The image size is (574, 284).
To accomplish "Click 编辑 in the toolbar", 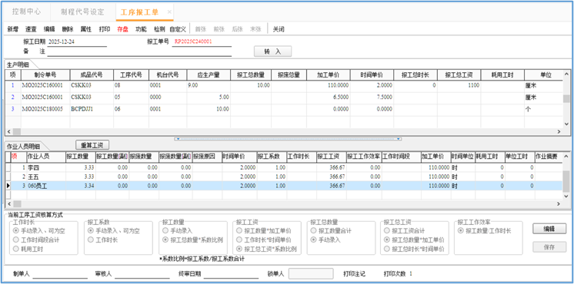I will [x=49, y=30].
